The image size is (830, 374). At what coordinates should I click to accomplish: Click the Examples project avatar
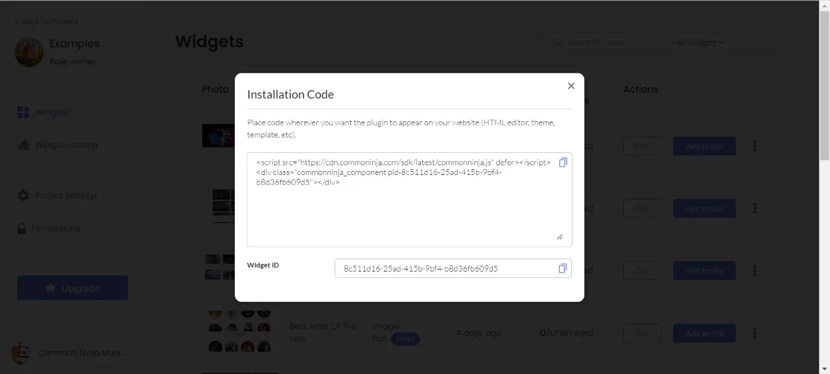[x=29, y=52]
